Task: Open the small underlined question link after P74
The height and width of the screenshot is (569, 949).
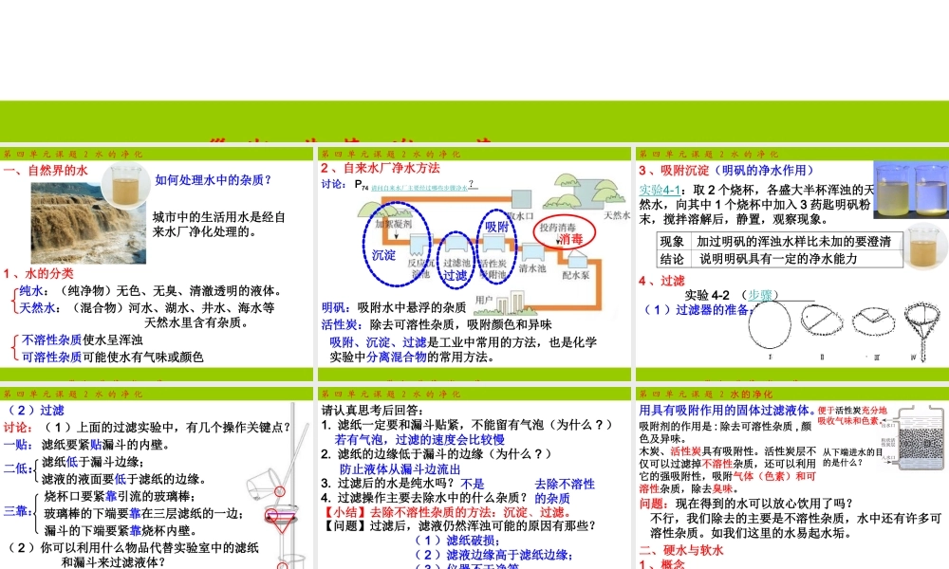Action: 419,188
